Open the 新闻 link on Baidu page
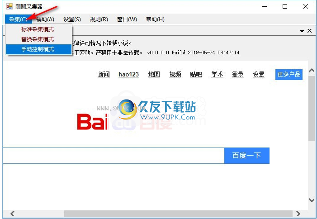Viewport: 317px width, 219px height. [104, 74]
